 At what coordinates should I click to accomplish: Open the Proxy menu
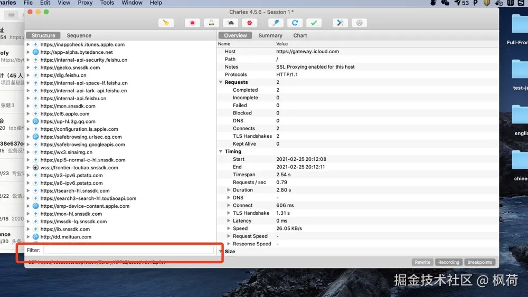85,3
